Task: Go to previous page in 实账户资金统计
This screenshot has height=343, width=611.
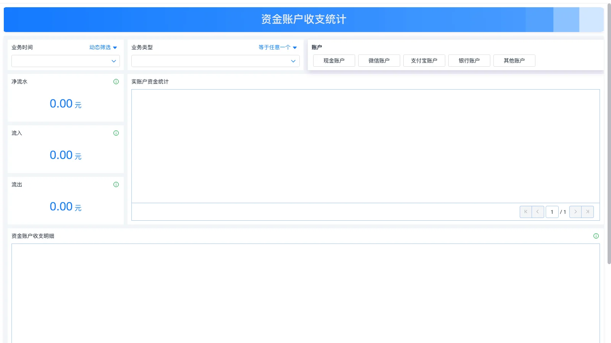Action: pyautogui.click(x=538, y=212)
